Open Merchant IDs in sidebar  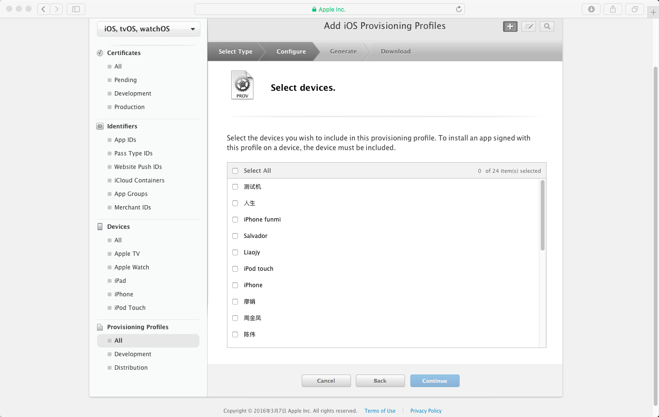click(x=133, y=208)
